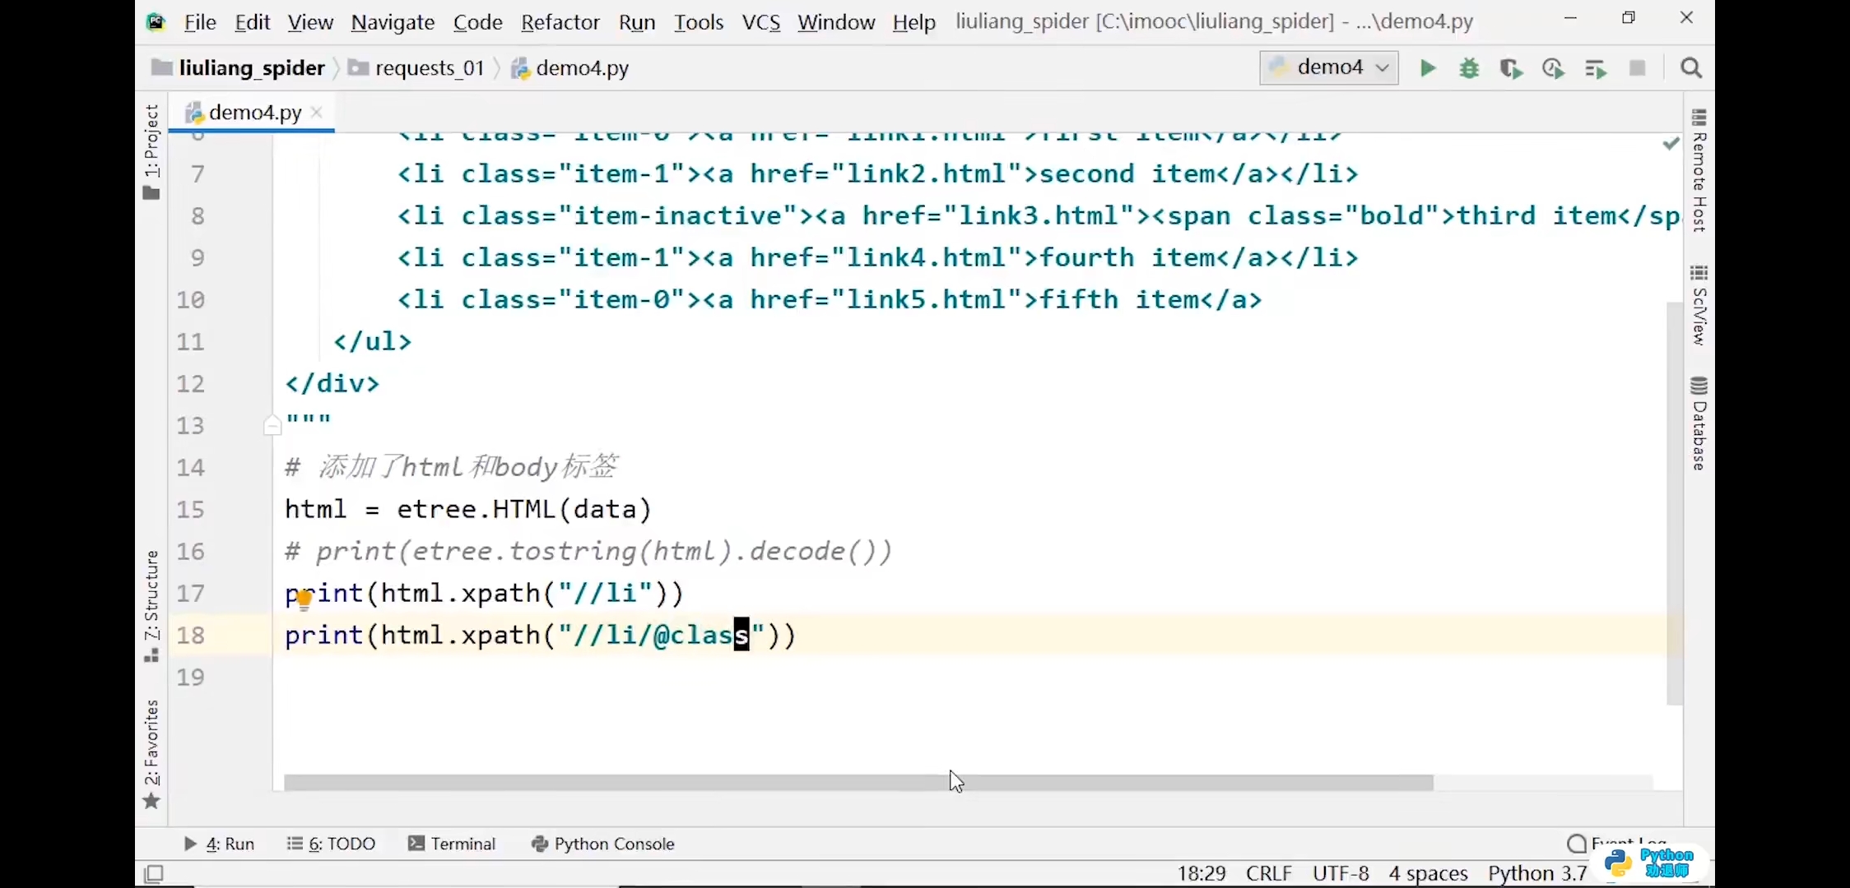Click the stop process square icon
The image size is (1850, 888).
coord(1637,68)
